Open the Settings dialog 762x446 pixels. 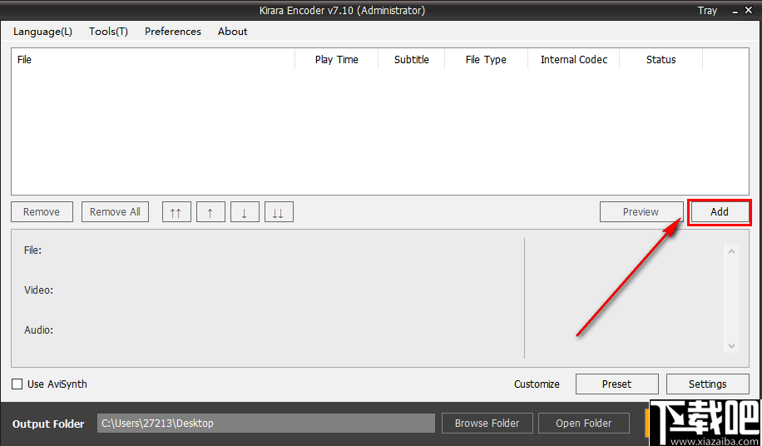coord(708,384)
